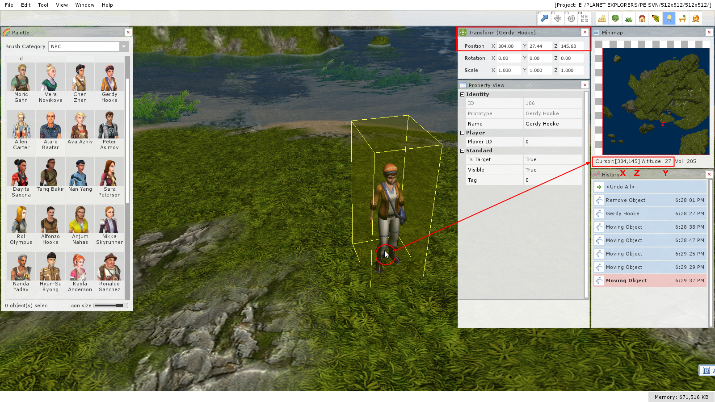Select the F2 move tool
Image resolution: width=715 pixels, height=402 pixels.
[557, 18]
